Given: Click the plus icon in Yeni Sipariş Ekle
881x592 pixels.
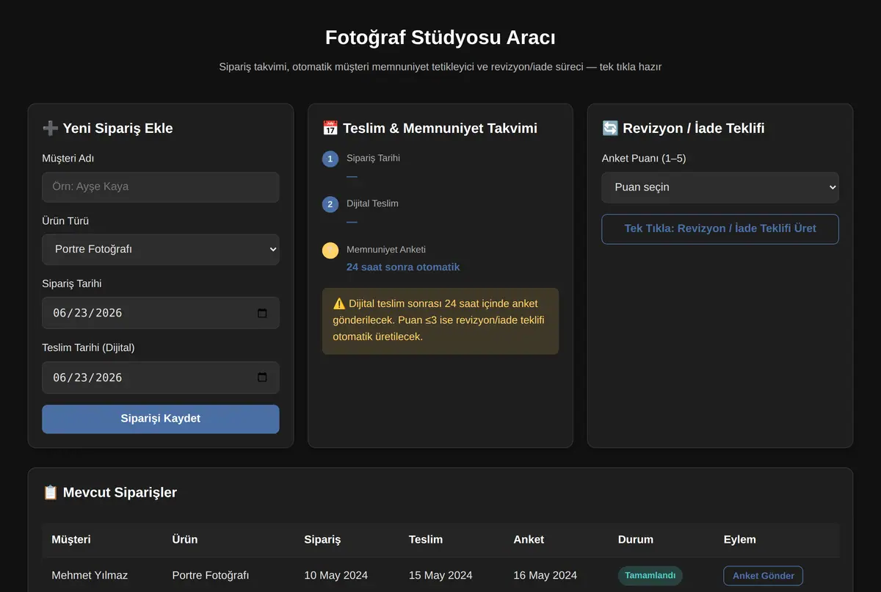Looking at the screenshot, I should (50, 129).
